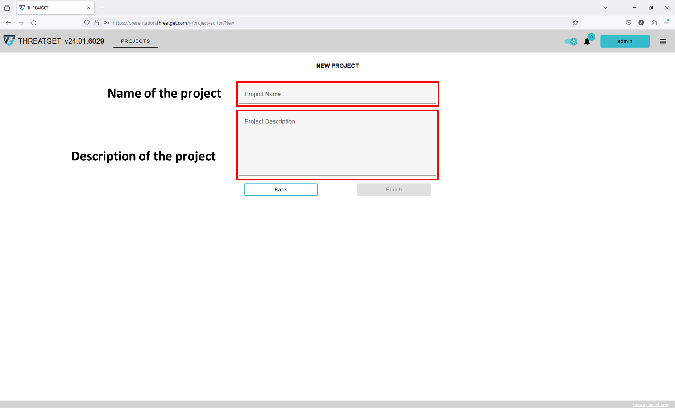Open a new browser tab
Screen dimensions: 675x408
(102, 8)
